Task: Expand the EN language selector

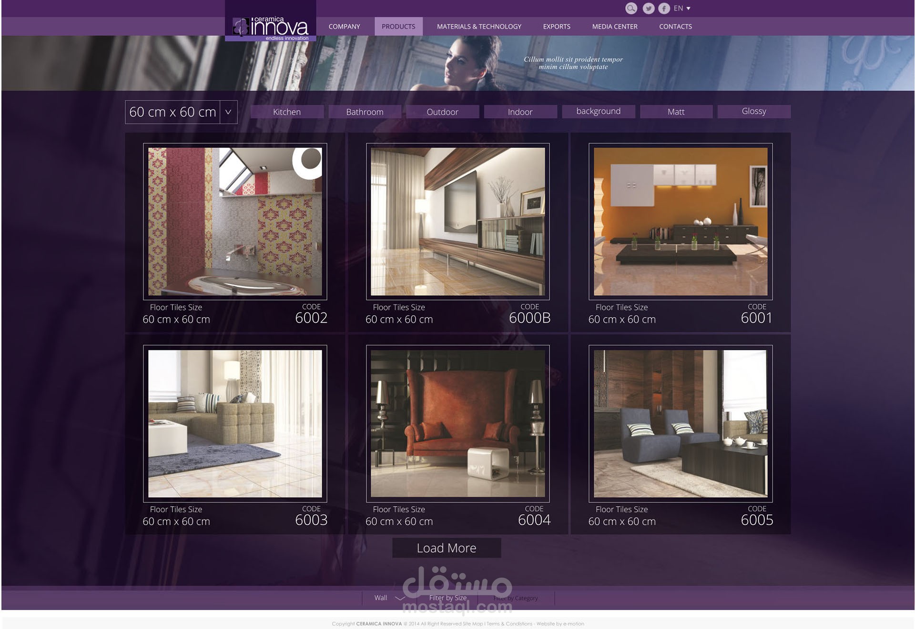Action: tap(682, 8)
